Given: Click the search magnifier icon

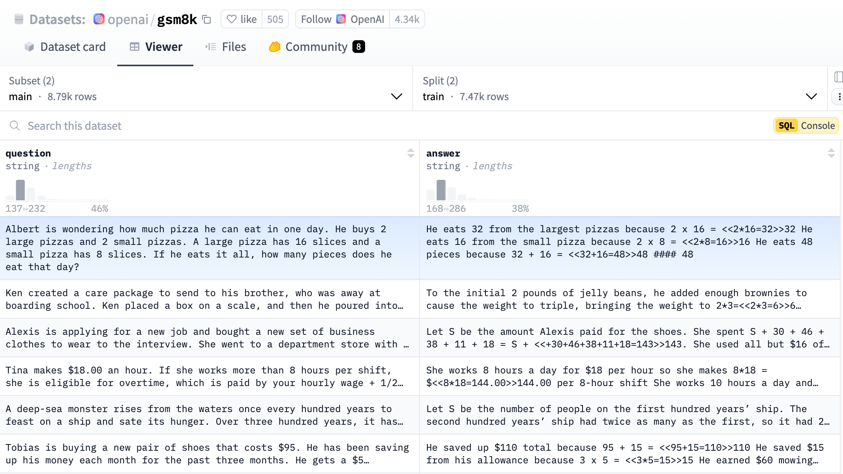Looking at the screenshot, I should (x=15, y=126).
